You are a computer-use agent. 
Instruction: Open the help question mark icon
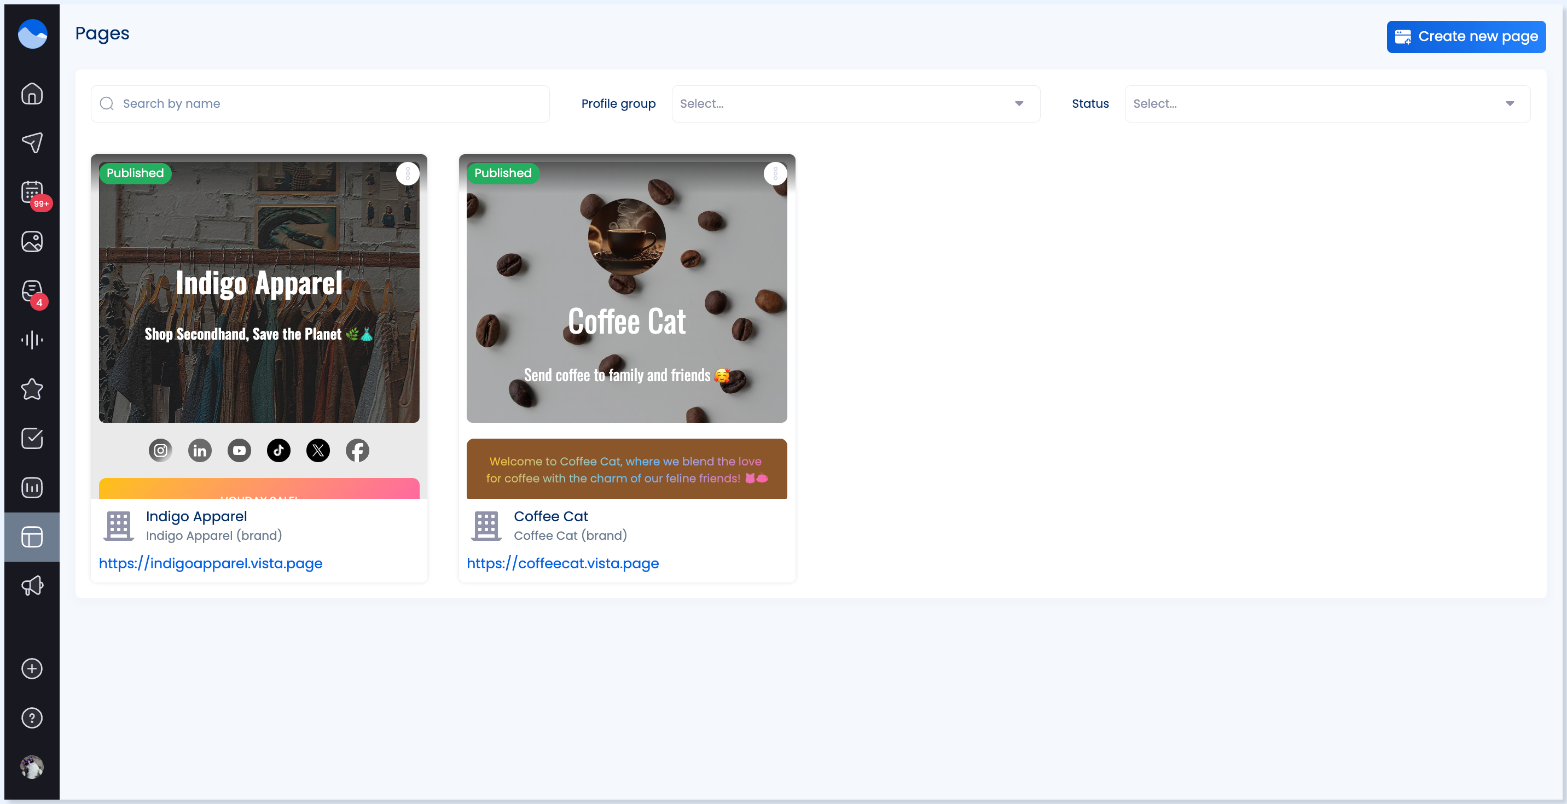32,718
